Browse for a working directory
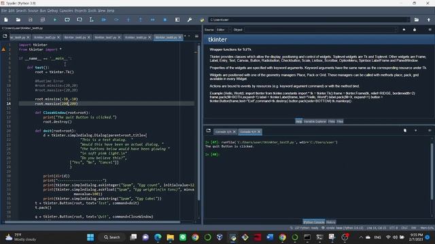Viewport: 435px width, 244px height. (417, 20)
